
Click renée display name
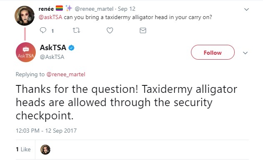click(46, 9)
